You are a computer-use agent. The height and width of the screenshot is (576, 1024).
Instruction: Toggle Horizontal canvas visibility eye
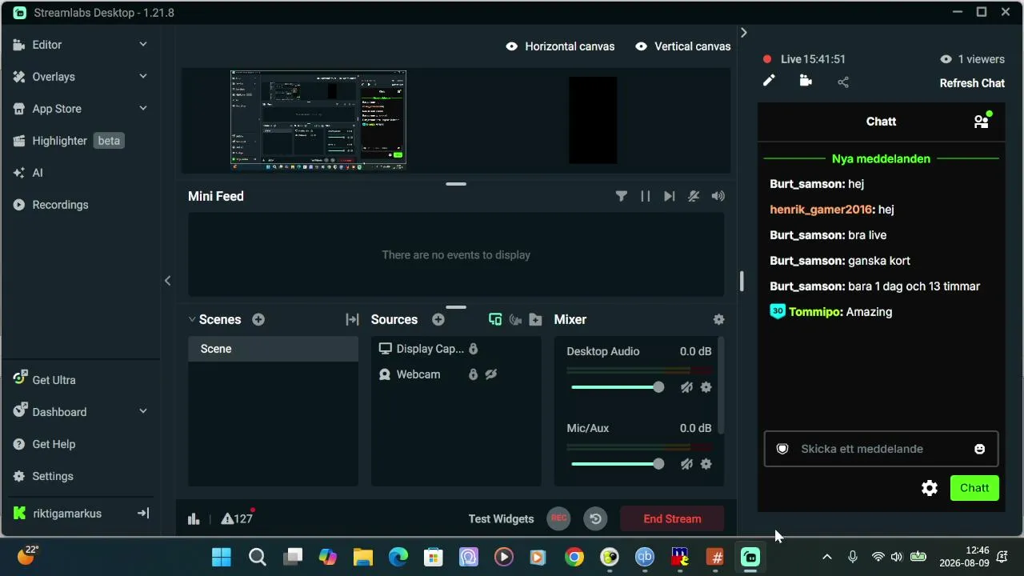(512, 46)
